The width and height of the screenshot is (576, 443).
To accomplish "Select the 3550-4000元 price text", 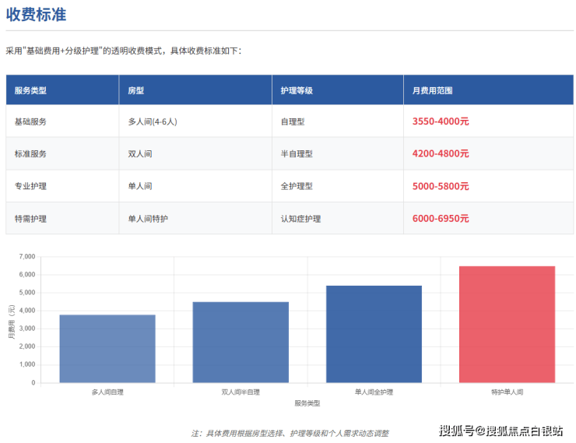I will [441, 121].
